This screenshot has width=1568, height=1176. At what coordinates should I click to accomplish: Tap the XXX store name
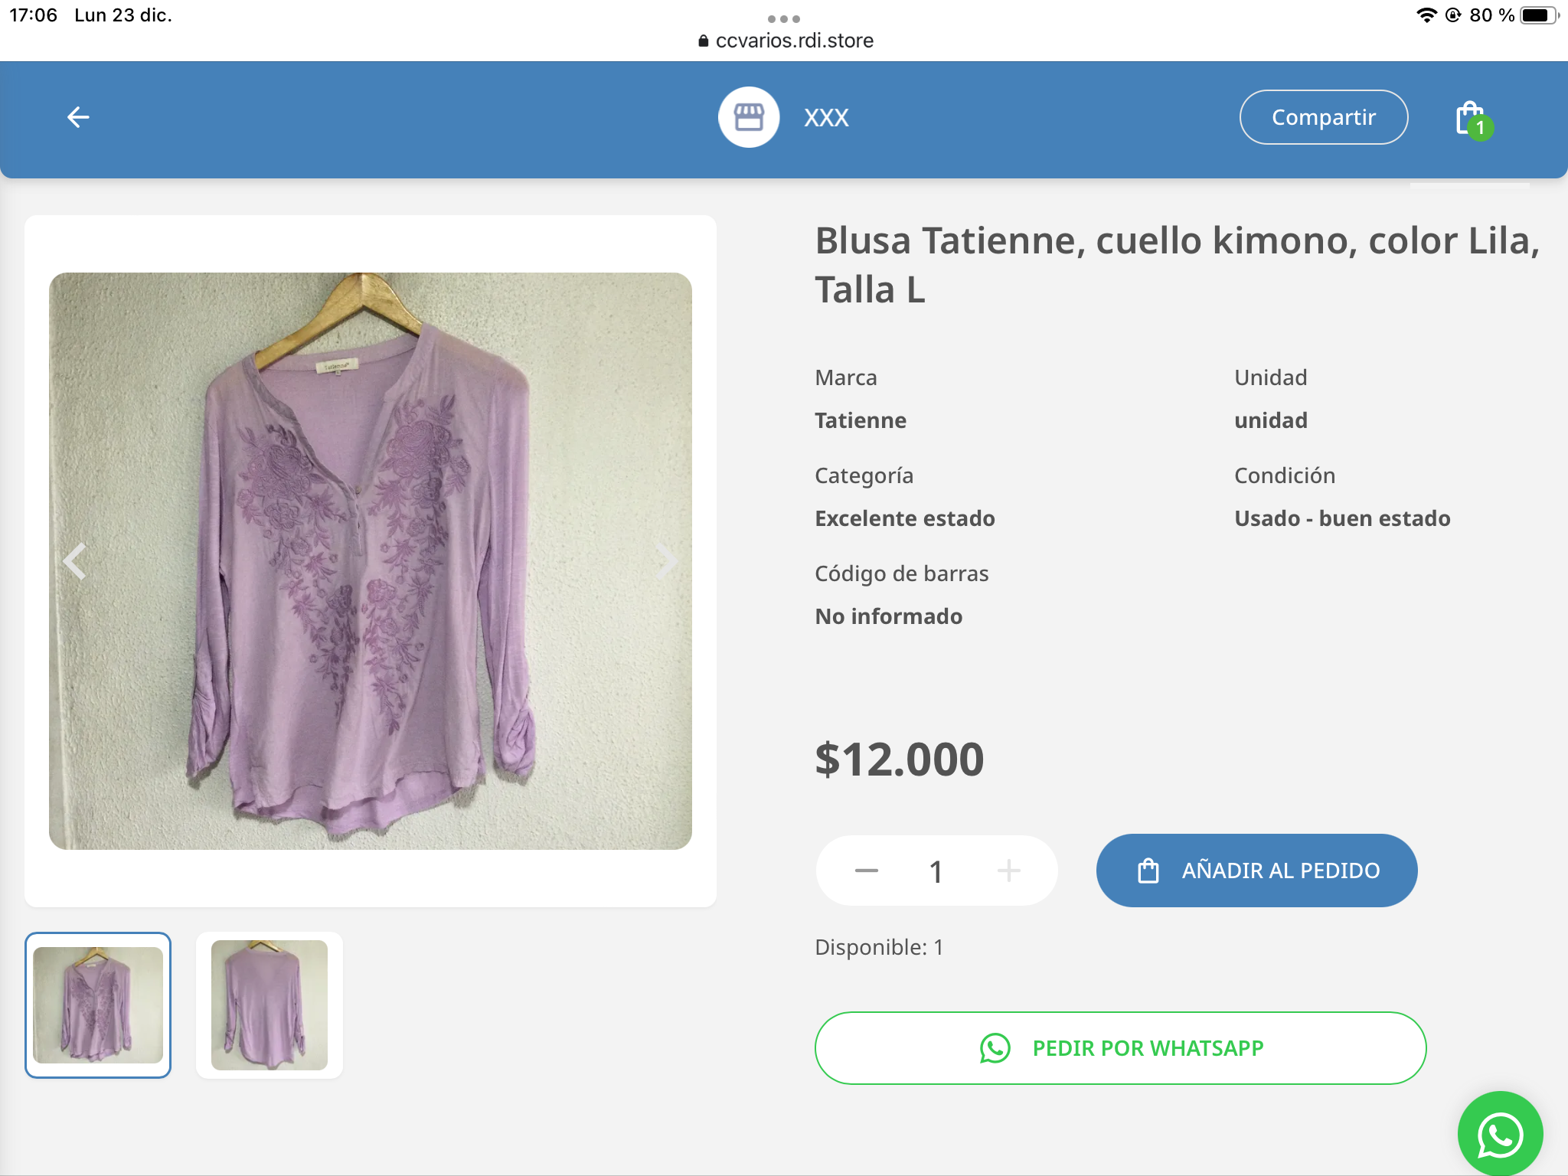826,118
